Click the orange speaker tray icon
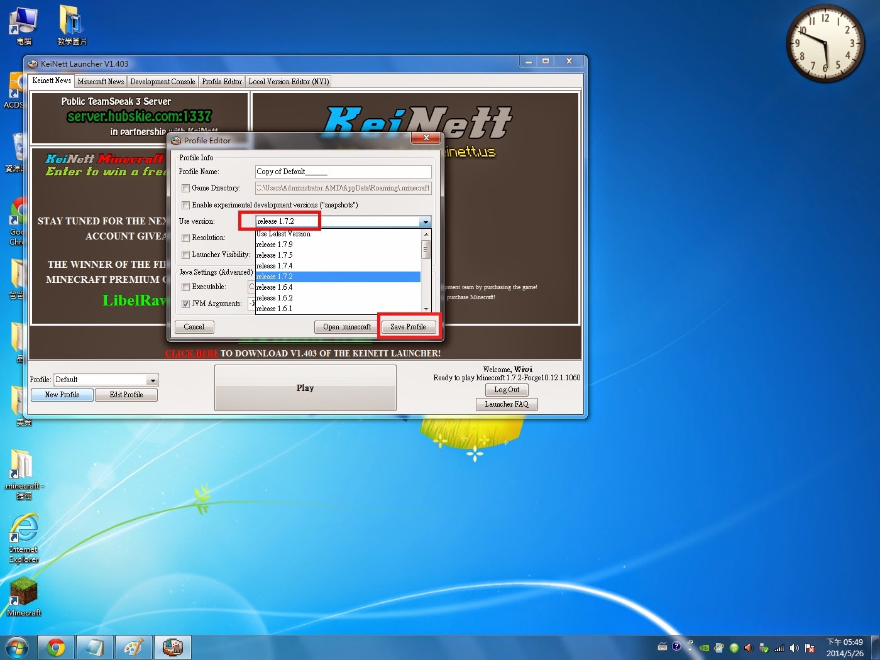880x660 pixels. coord(749,647)
